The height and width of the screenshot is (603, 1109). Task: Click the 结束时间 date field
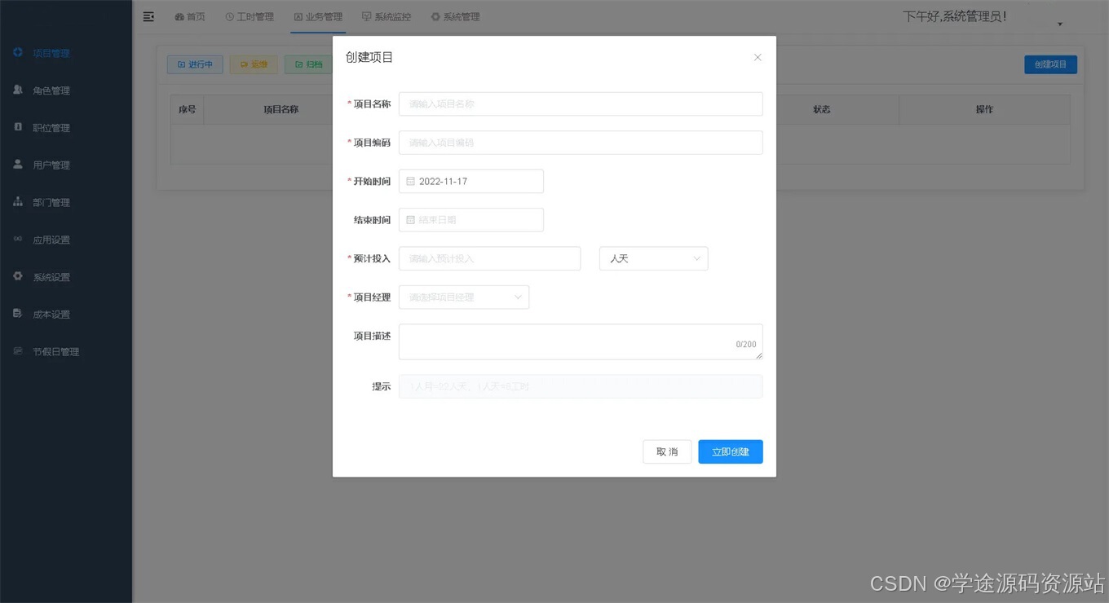tap(471, 220)
